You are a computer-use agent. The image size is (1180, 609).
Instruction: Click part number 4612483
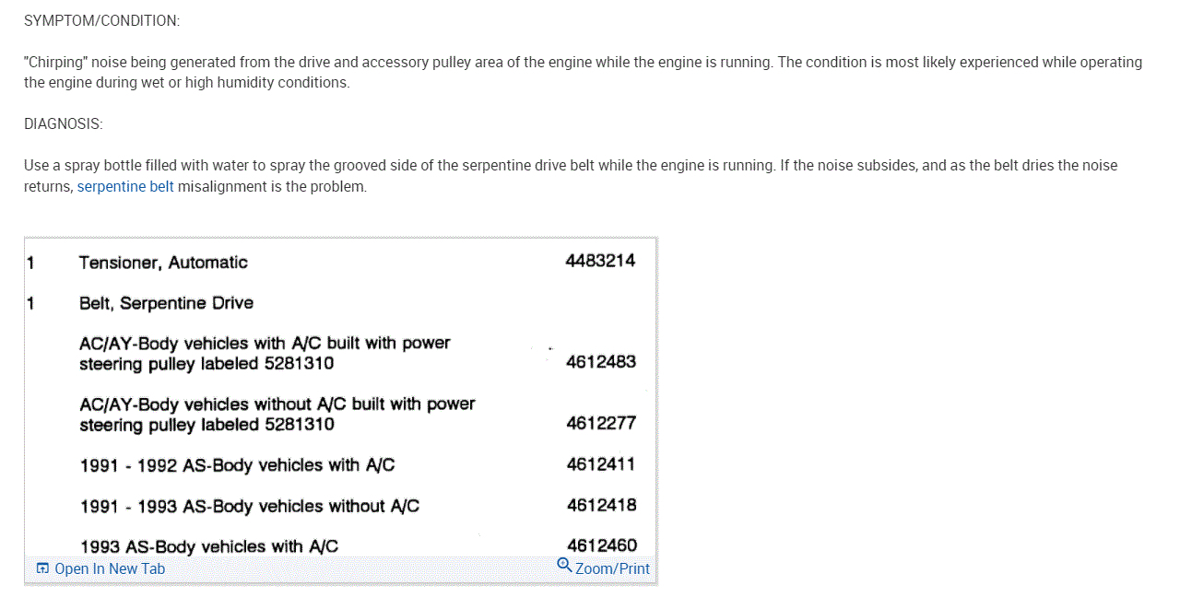[601, 362]
